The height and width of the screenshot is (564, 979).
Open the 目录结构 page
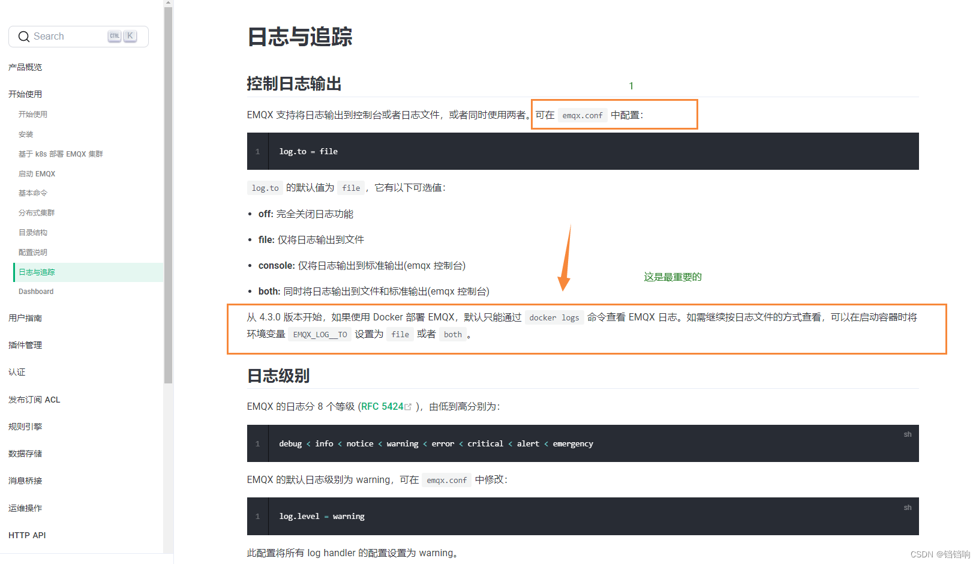click(x=33, y=233)
